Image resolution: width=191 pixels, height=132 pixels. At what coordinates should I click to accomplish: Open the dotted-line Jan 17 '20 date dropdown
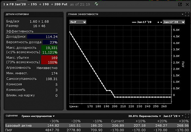pos(174,22)
